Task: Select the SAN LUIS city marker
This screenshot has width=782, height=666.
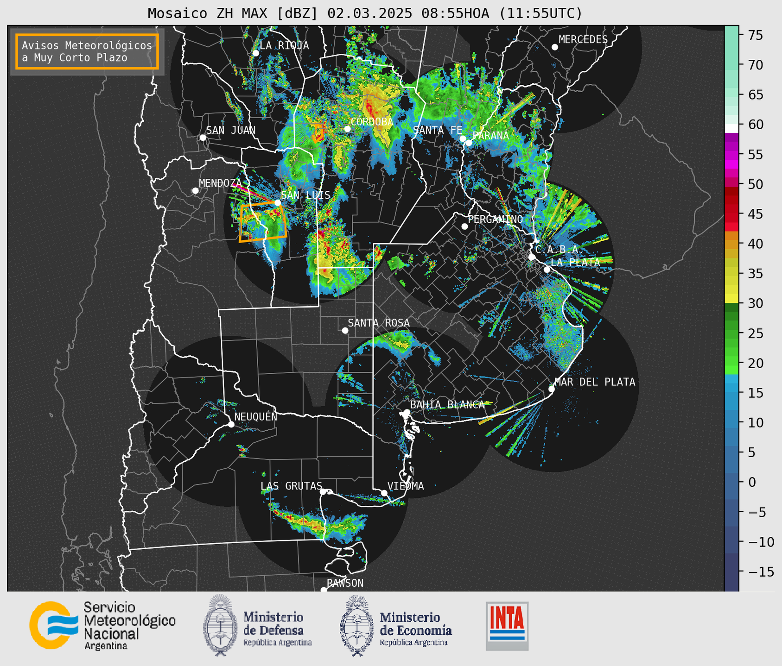Action: (278, 202)
